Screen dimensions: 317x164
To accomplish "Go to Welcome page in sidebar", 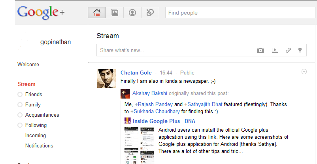I will click(x=28, y=65).
